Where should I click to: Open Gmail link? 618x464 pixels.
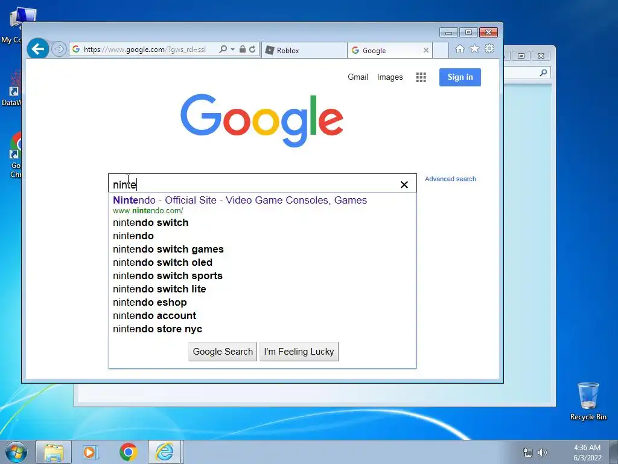(x=358, y=77)
